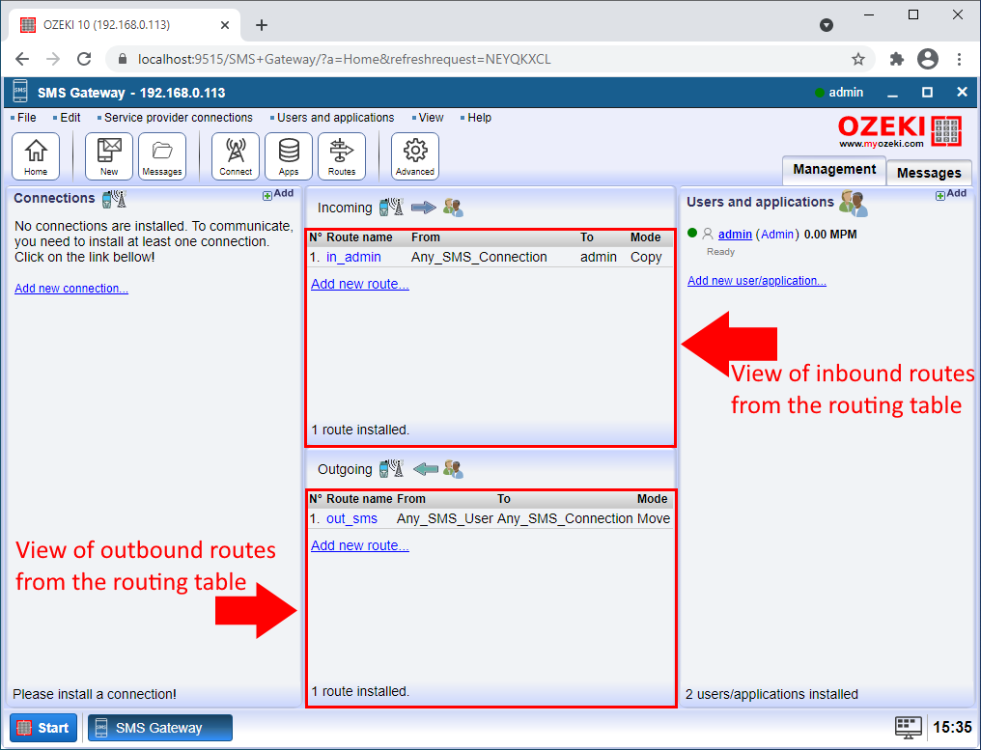Screen dimensions: 981x750
Task: Open the Chrome three-dot menu
Action: [959, 59]
